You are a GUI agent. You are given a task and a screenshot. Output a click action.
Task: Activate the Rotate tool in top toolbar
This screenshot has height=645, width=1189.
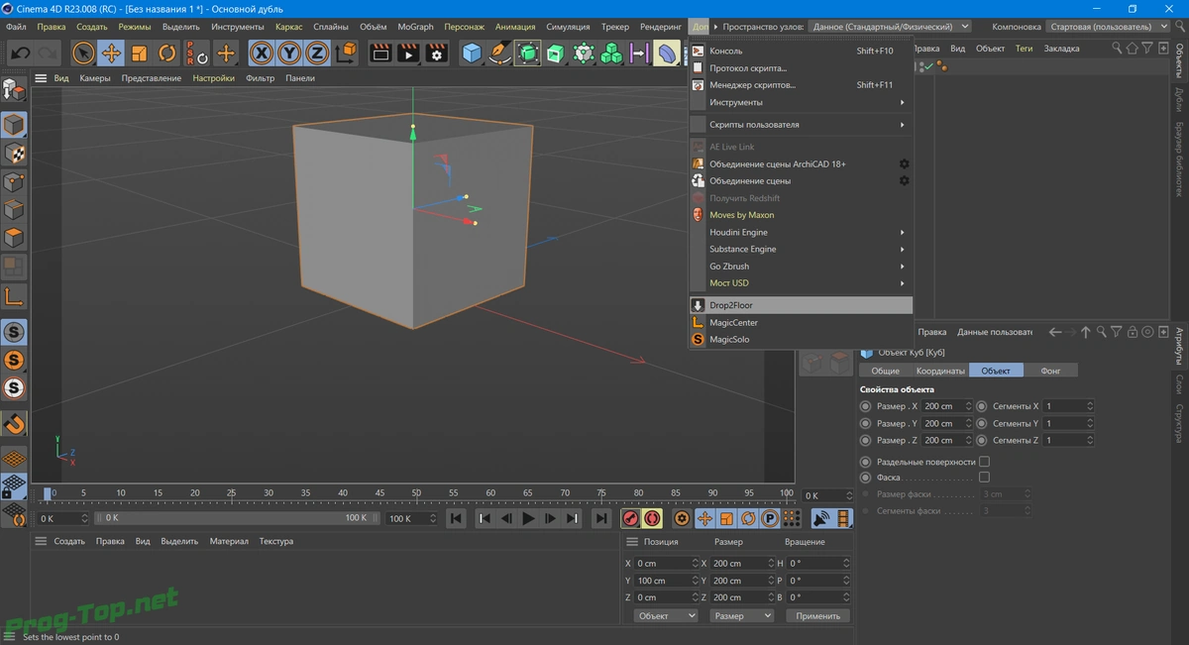(x=167, y=53)
